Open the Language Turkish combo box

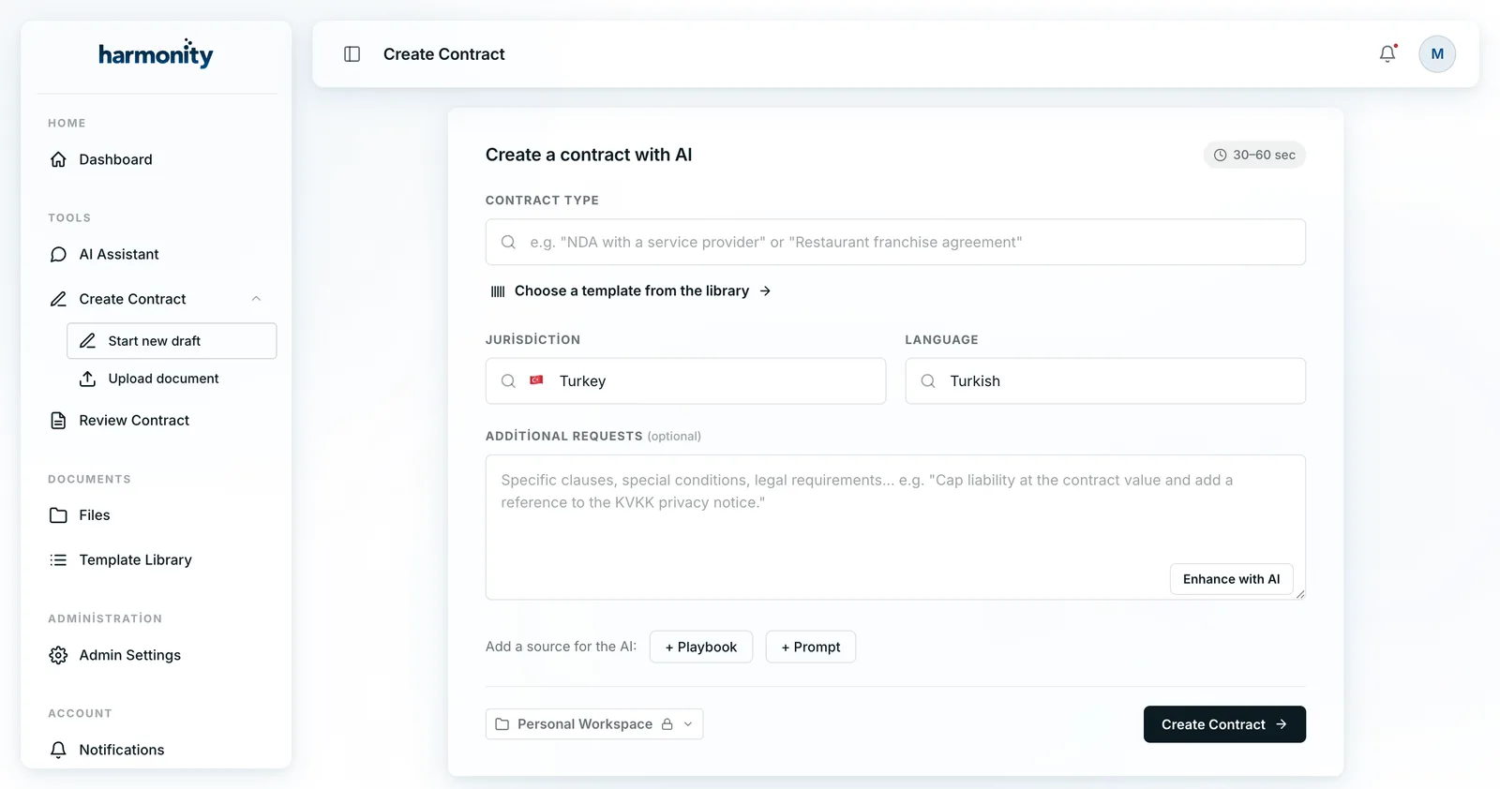1105,381
